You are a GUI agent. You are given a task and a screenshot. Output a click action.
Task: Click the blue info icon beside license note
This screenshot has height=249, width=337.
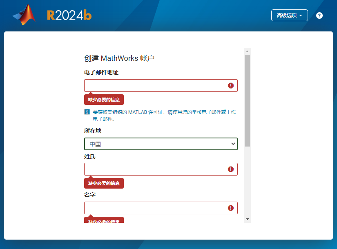(87, 112)
